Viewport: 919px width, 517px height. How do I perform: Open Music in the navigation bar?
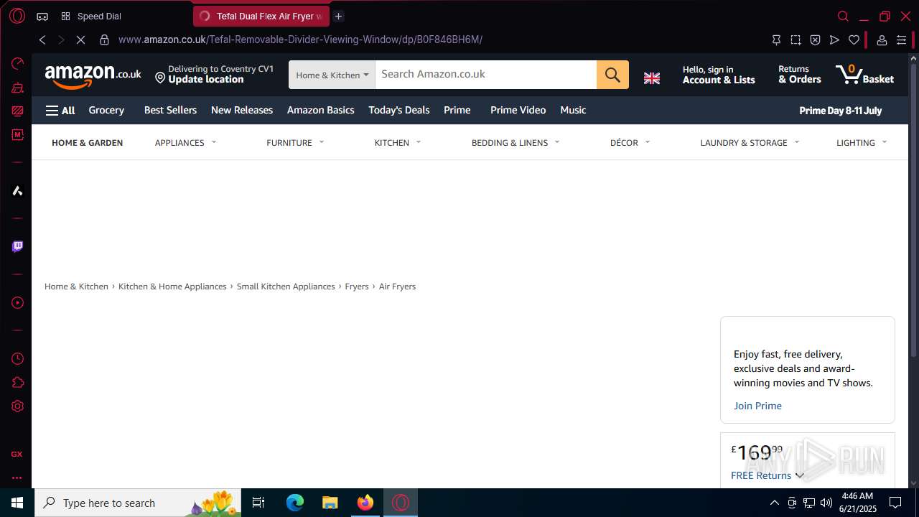573,110
